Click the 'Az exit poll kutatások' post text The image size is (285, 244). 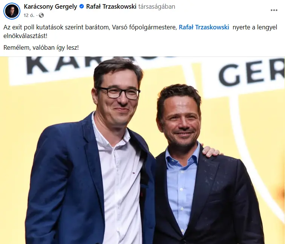tap(34, 27)
